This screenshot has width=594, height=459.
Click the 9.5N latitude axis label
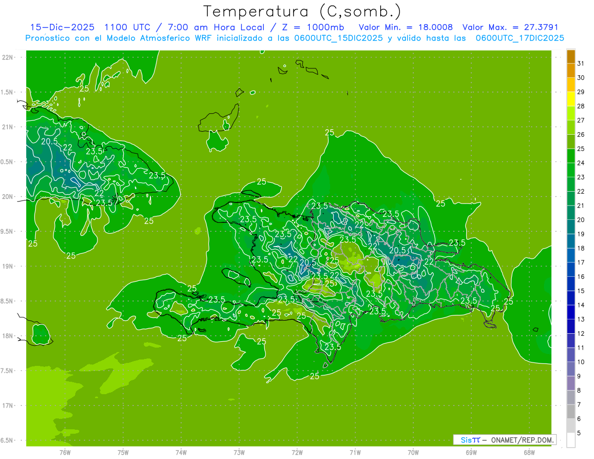[8, 231]
